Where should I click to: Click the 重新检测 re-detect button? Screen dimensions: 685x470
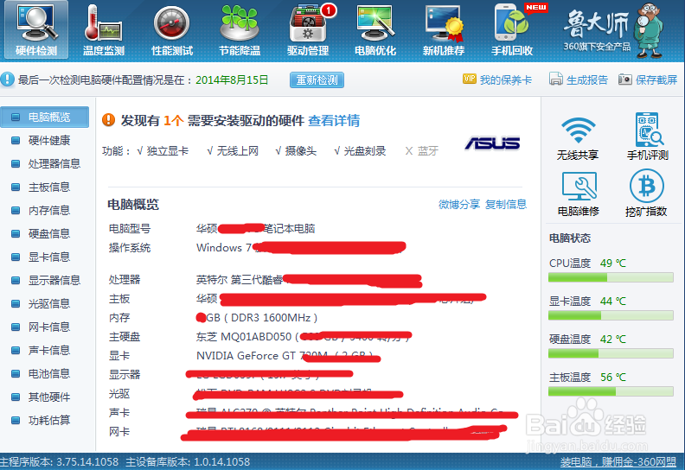click(317, 79)
